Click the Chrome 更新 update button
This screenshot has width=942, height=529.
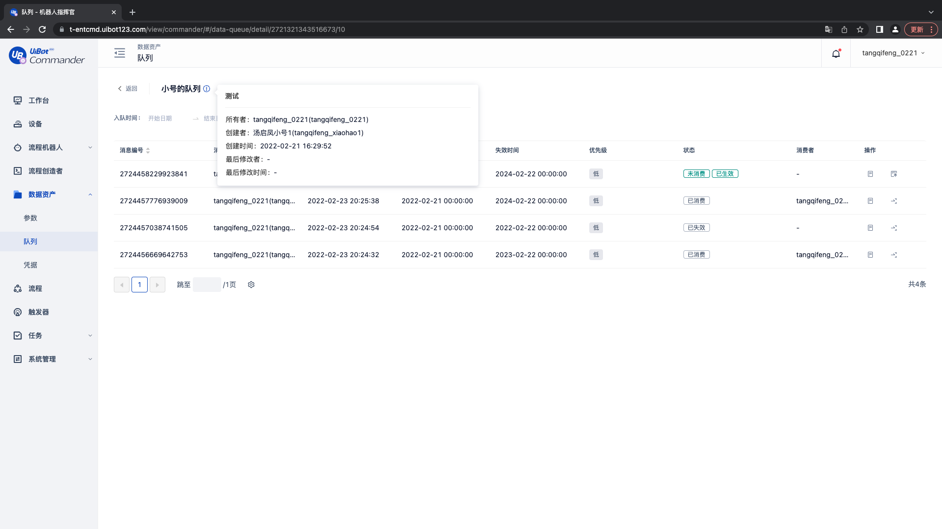point(921,29)
